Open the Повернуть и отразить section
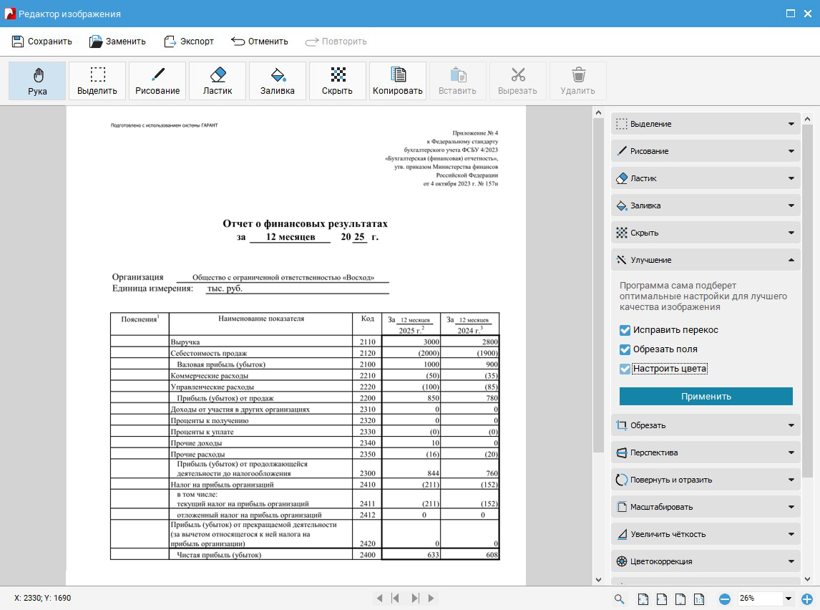Screen dimensions: 820x610 pyautogui.click(x=705, y=479)
